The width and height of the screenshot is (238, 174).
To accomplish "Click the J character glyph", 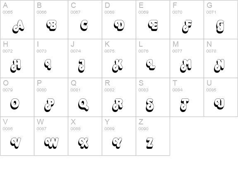I will point(82,66).
